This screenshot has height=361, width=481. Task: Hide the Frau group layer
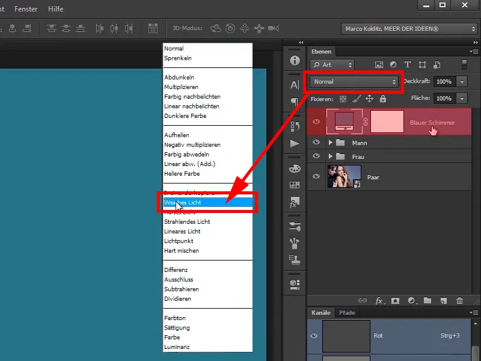point(316,156)
